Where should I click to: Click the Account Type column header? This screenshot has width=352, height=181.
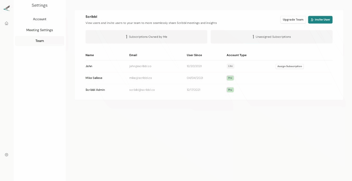[x=237, y=55]
